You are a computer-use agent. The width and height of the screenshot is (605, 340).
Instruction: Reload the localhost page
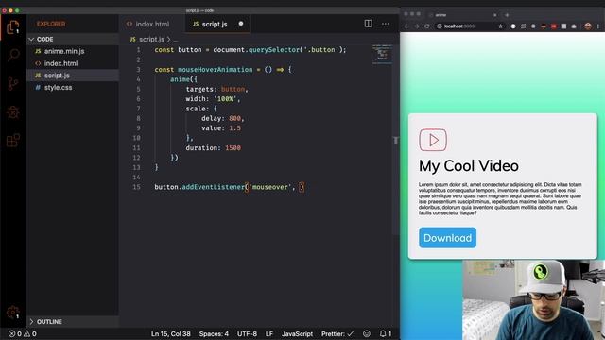pos(427,26)
